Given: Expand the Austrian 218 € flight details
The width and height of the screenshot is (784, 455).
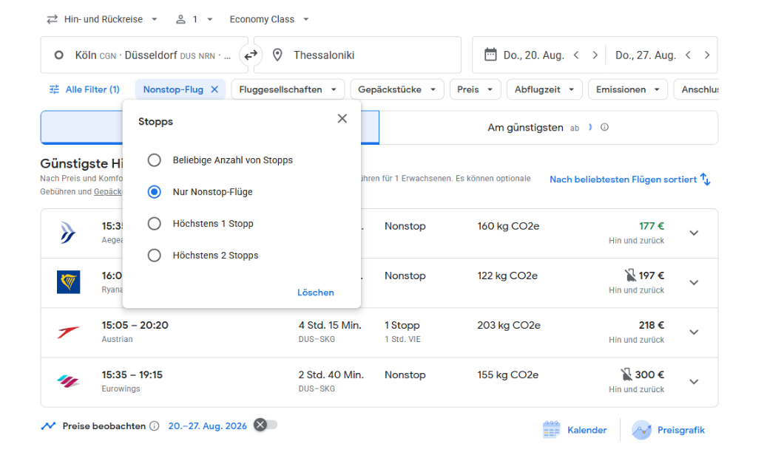Looking at the screenshot, I should tap(693, 332).
